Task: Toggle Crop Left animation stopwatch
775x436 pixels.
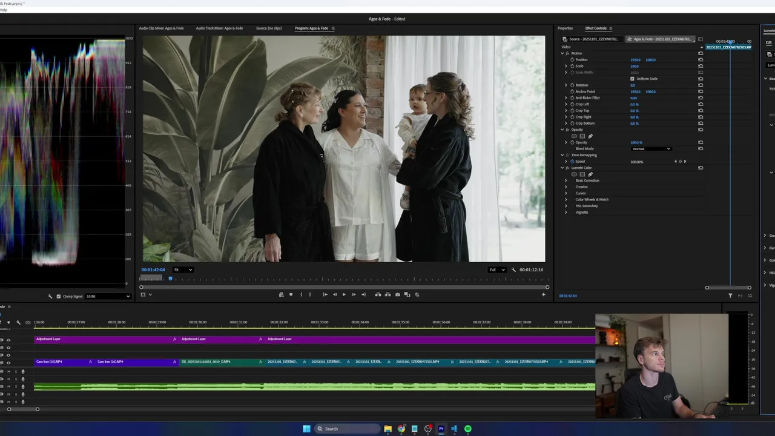Action: click(572, 104)
